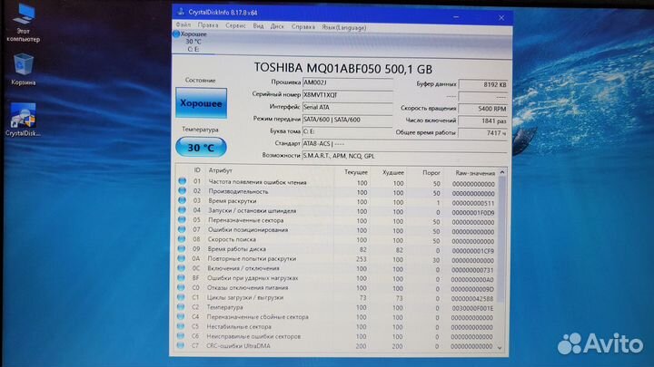Click the Хорошее health status button

click(202, 103)
